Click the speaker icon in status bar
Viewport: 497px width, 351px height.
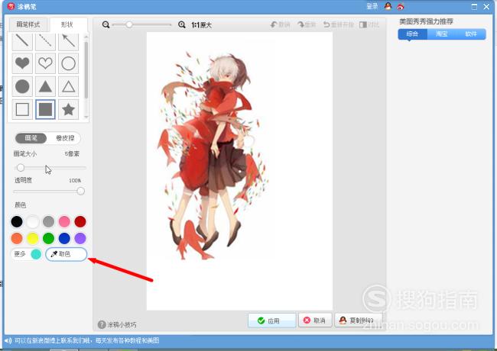coord(8,340)
